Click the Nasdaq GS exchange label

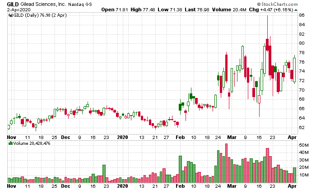click(80, 5)
